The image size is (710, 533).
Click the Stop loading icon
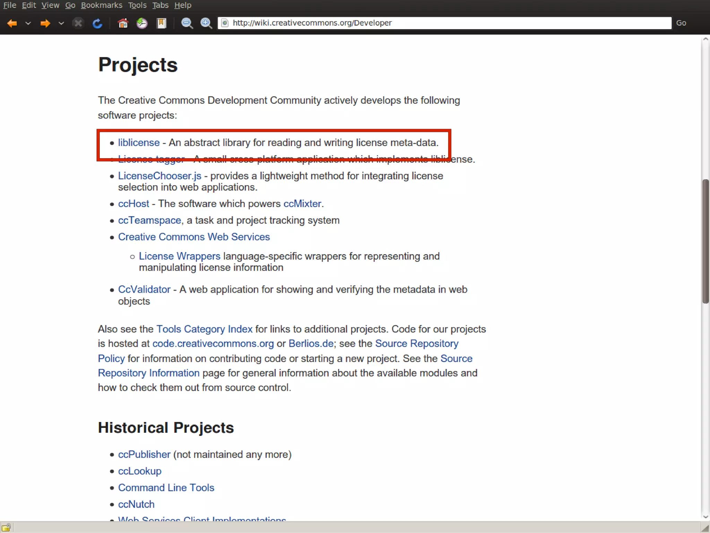tap(78, 23)
